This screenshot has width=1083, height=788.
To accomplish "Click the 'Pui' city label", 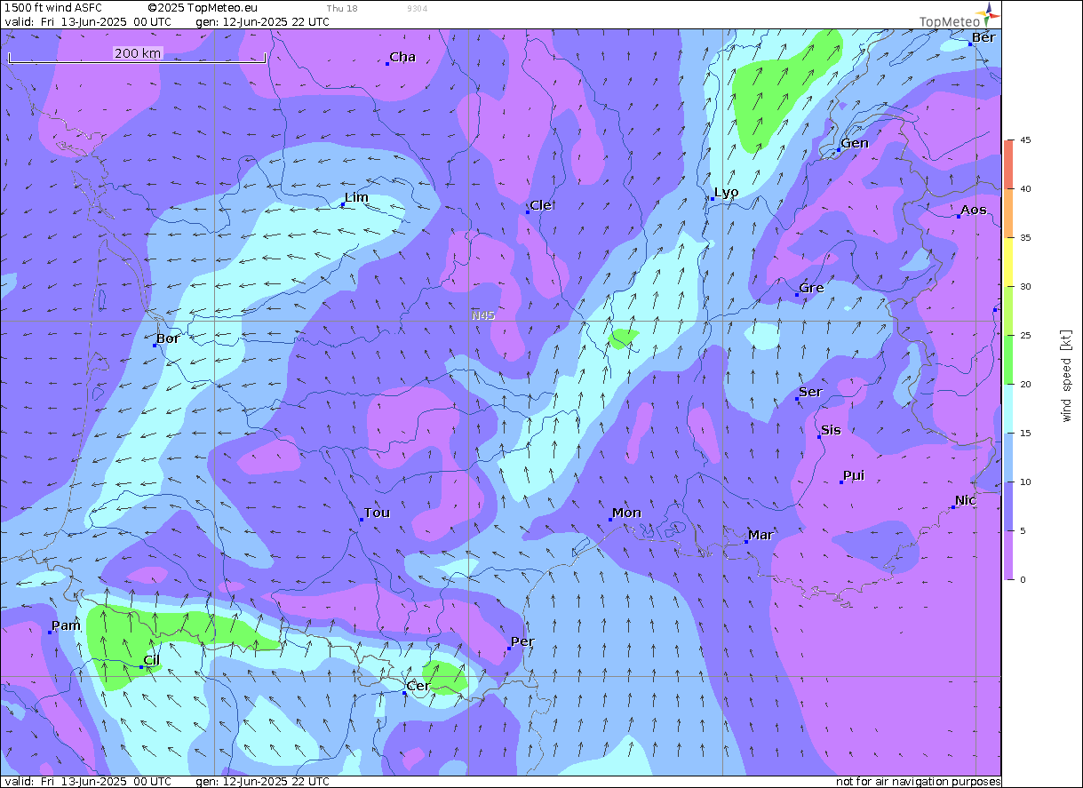I will pyautogui.click(x=854, y=475).
